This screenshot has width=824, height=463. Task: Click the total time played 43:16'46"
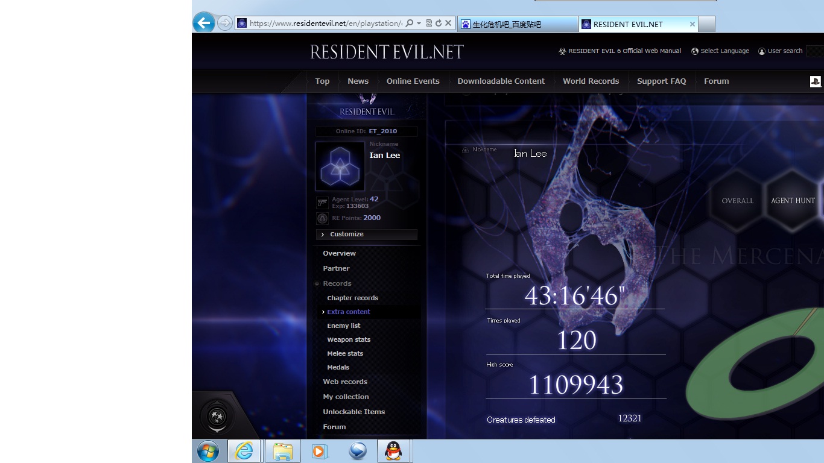[x=575, y=296]
